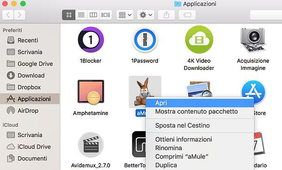Screen dimensions: 282x170
Task: Click the Preferiti sidebar section header
Action: click(12, 30)
